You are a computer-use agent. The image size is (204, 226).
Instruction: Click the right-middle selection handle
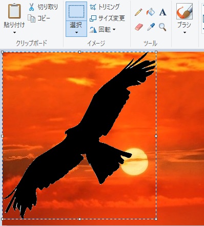[x=156, y=136]
